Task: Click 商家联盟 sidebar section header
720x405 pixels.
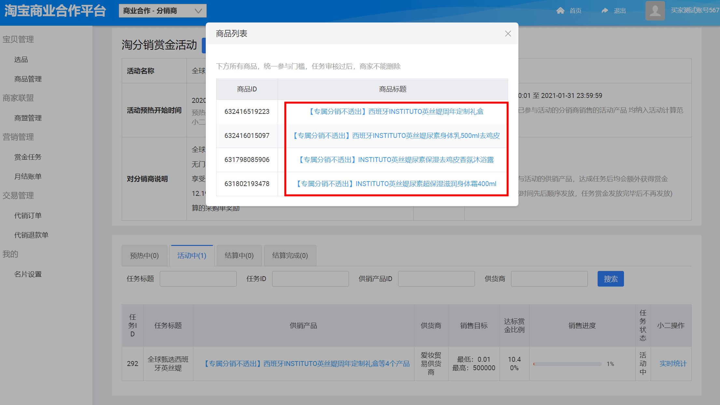Action: (18, 98)
